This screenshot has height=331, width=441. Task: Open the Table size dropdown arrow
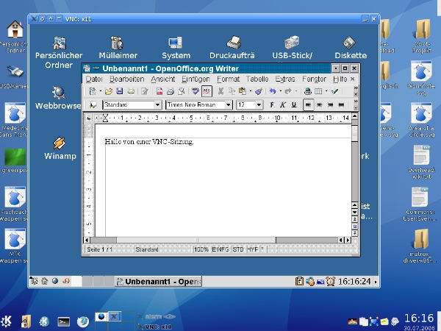click(x=326, y=91)
